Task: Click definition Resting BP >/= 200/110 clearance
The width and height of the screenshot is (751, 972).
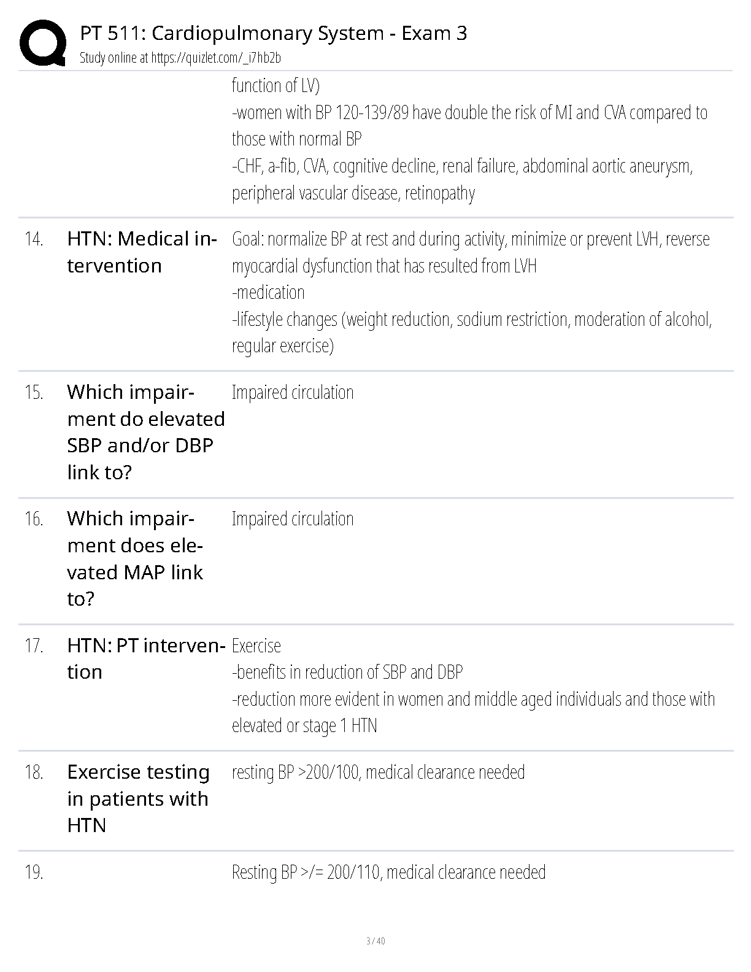Action: click(389, 872)
